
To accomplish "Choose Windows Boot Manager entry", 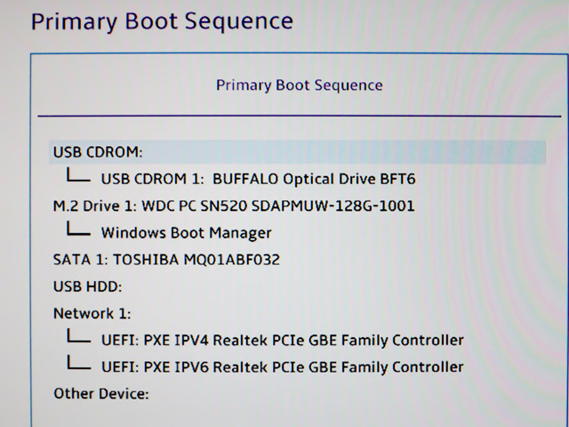I will pos(186,233).
